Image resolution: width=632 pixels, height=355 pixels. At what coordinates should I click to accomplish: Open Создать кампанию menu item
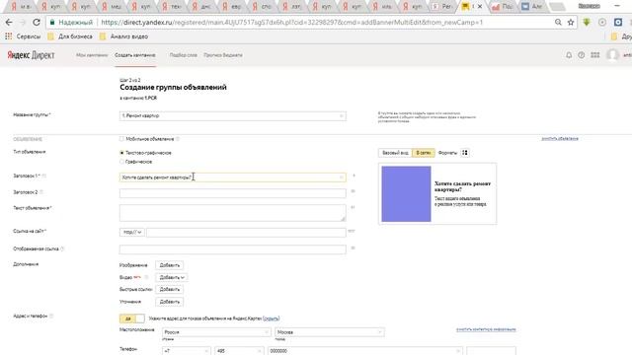pyautogui.click(x=135, y=55)
